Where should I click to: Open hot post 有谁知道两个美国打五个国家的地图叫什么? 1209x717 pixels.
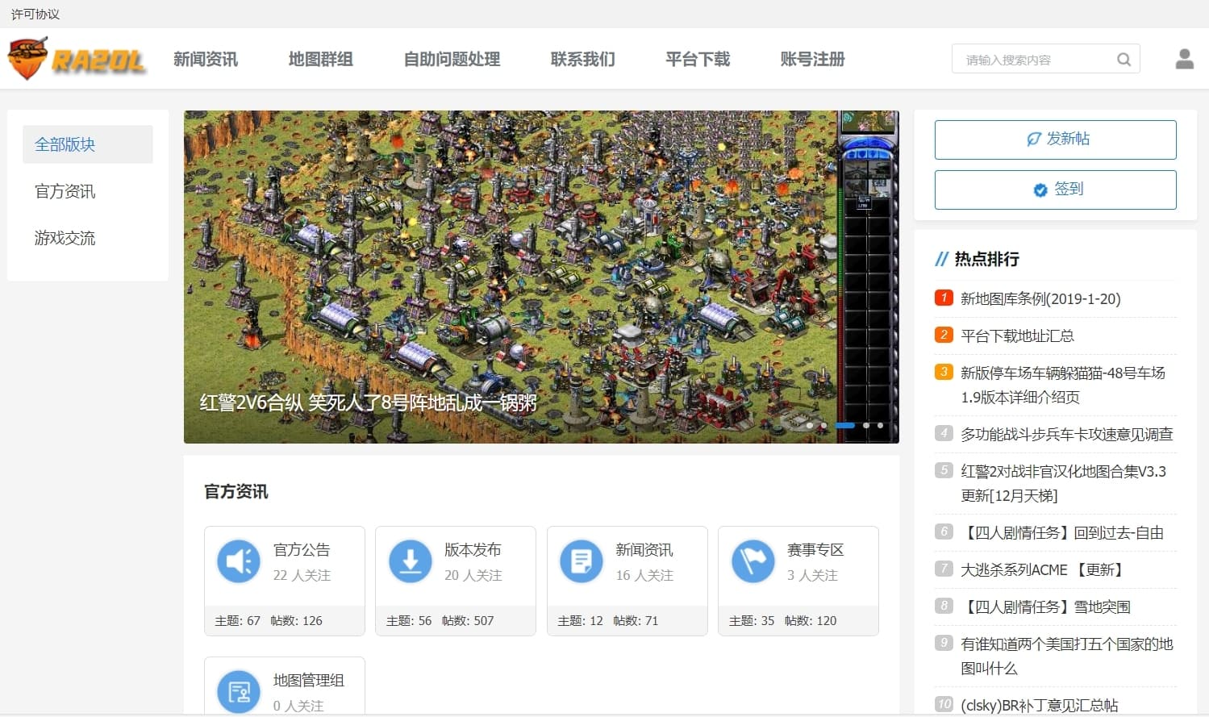[1066, 656]
